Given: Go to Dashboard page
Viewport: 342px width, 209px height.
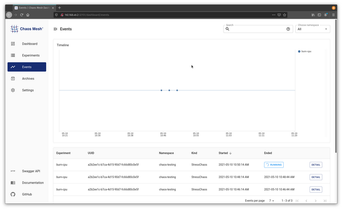Looking at the screenshot, I should click(29, 44).
